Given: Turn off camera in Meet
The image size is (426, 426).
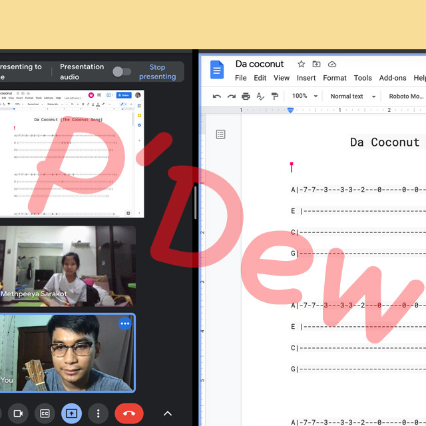Looking at the screenshot, I should click(18, 413).
